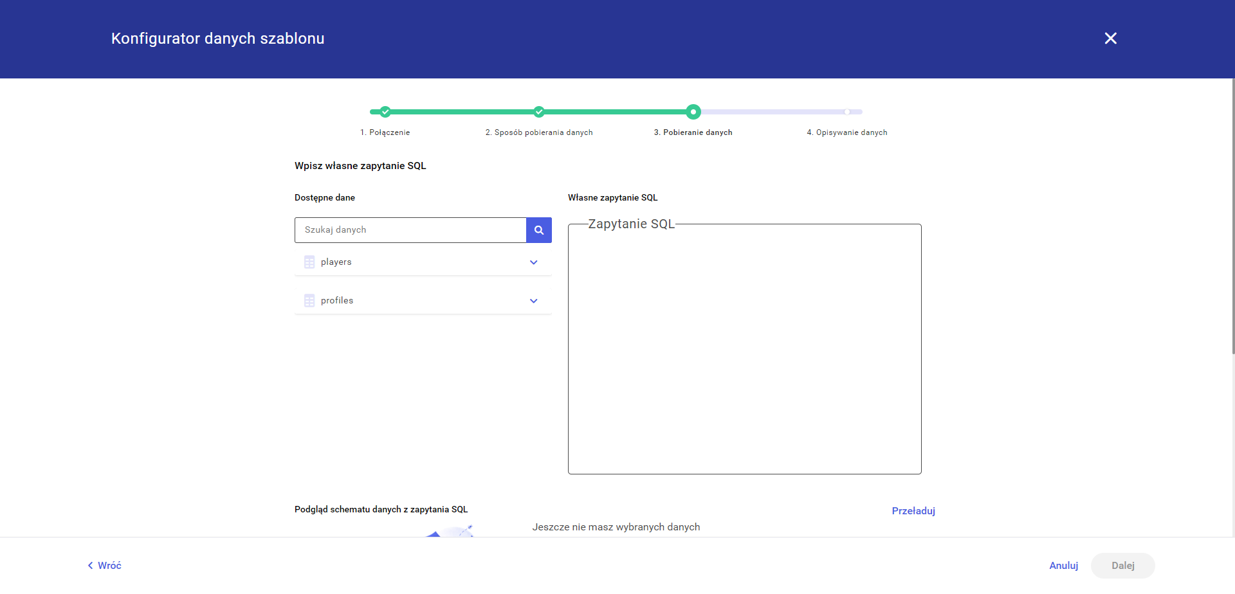Close the Konfigurator danych szablonu dialog
This screenshot has height=594, width=1235.
[1110, 39]
